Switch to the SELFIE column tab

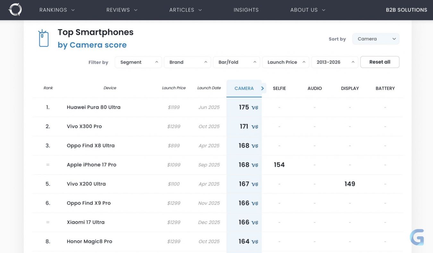pyautogui.click(x=279, y=88)
